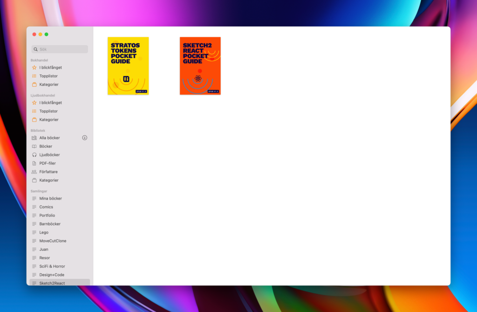This screenshot has height=312, width=477.
Task: Click the Topplistor list icon under Ljudbokhandel
Action: [34, 111]
